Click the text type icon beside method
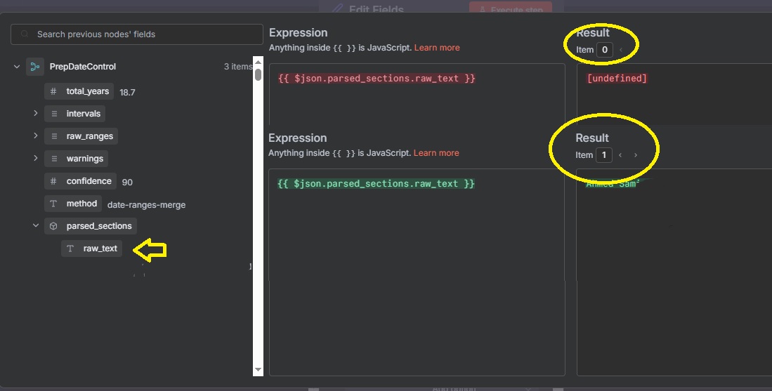Screen dimensions: 772x391 [53, 204]
